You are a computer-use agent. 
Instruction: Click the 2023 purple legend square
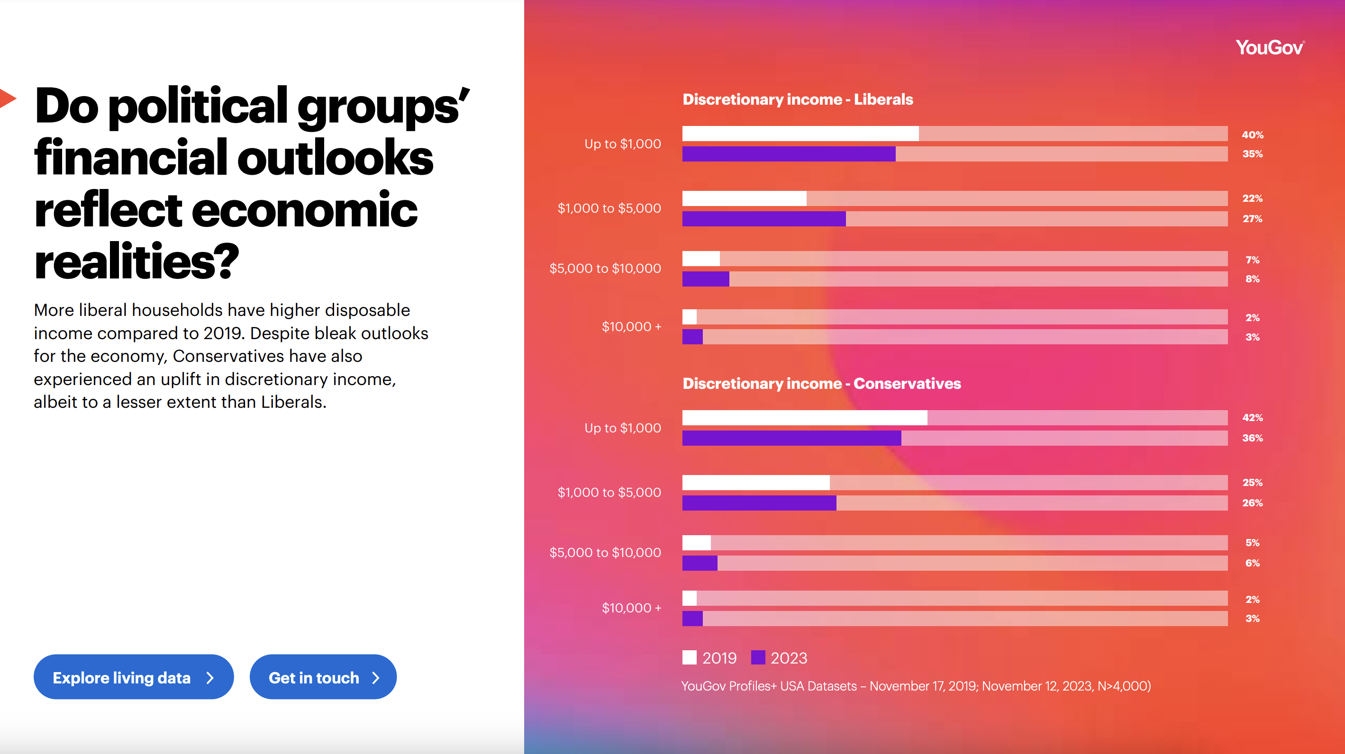point(758,658)
